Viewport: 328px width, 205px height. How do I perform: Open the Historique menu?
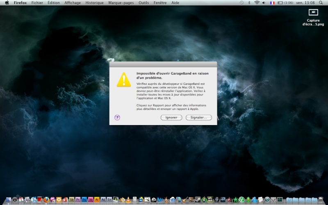[x=95, y=3]
